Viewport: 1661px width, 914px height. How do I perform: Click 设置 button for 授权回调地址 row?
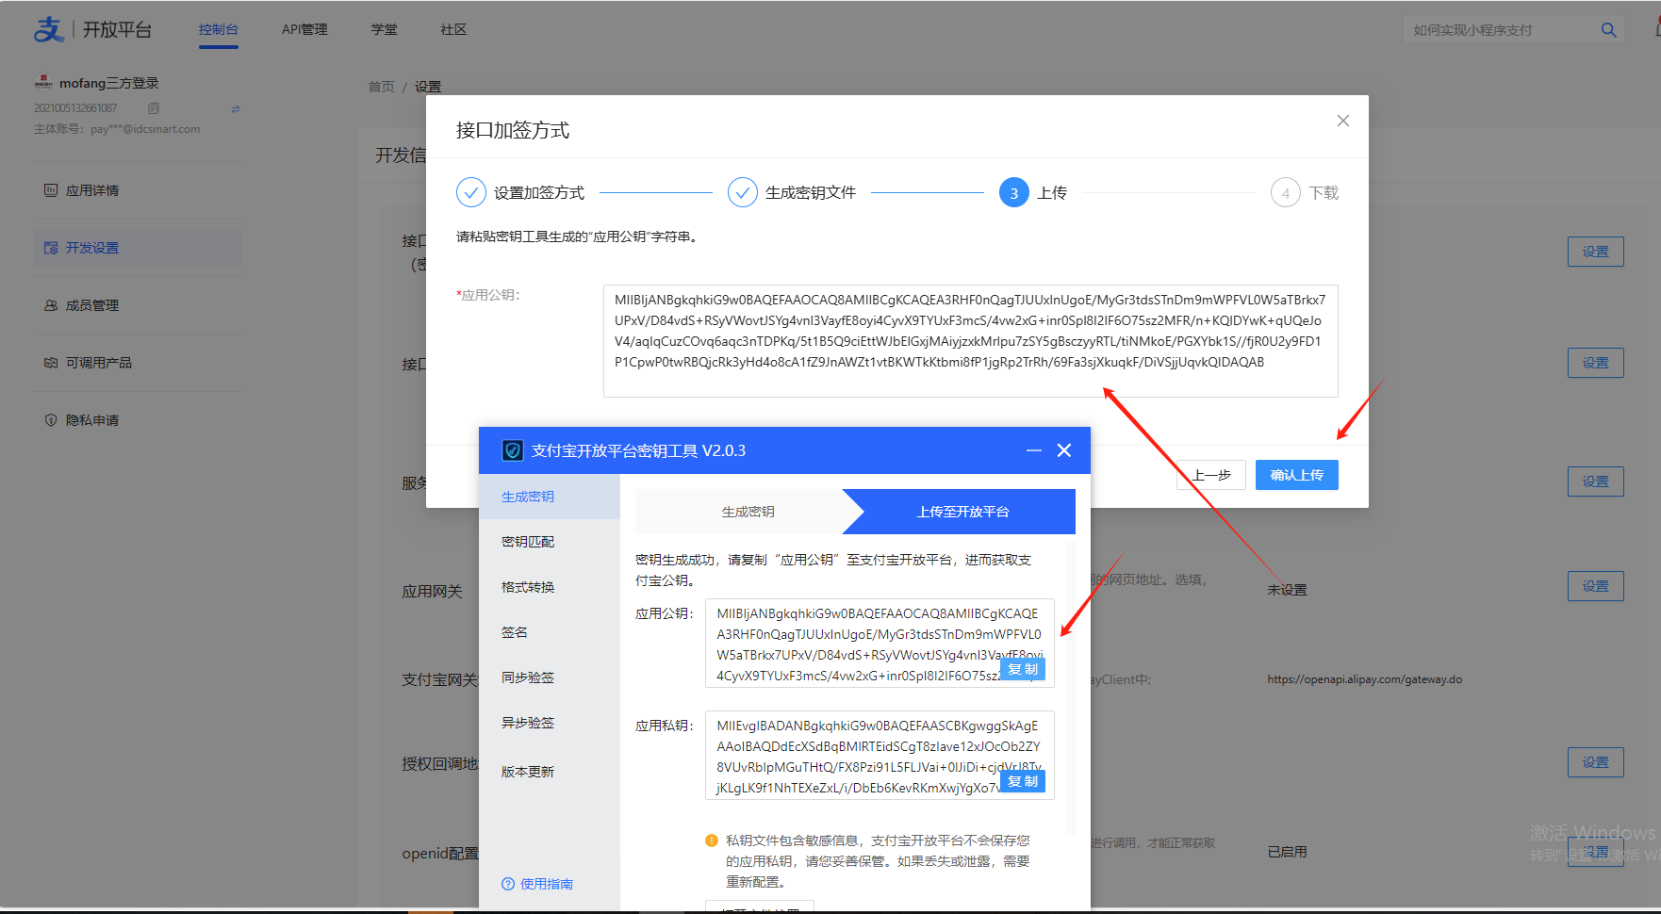tap(1595, 762)
